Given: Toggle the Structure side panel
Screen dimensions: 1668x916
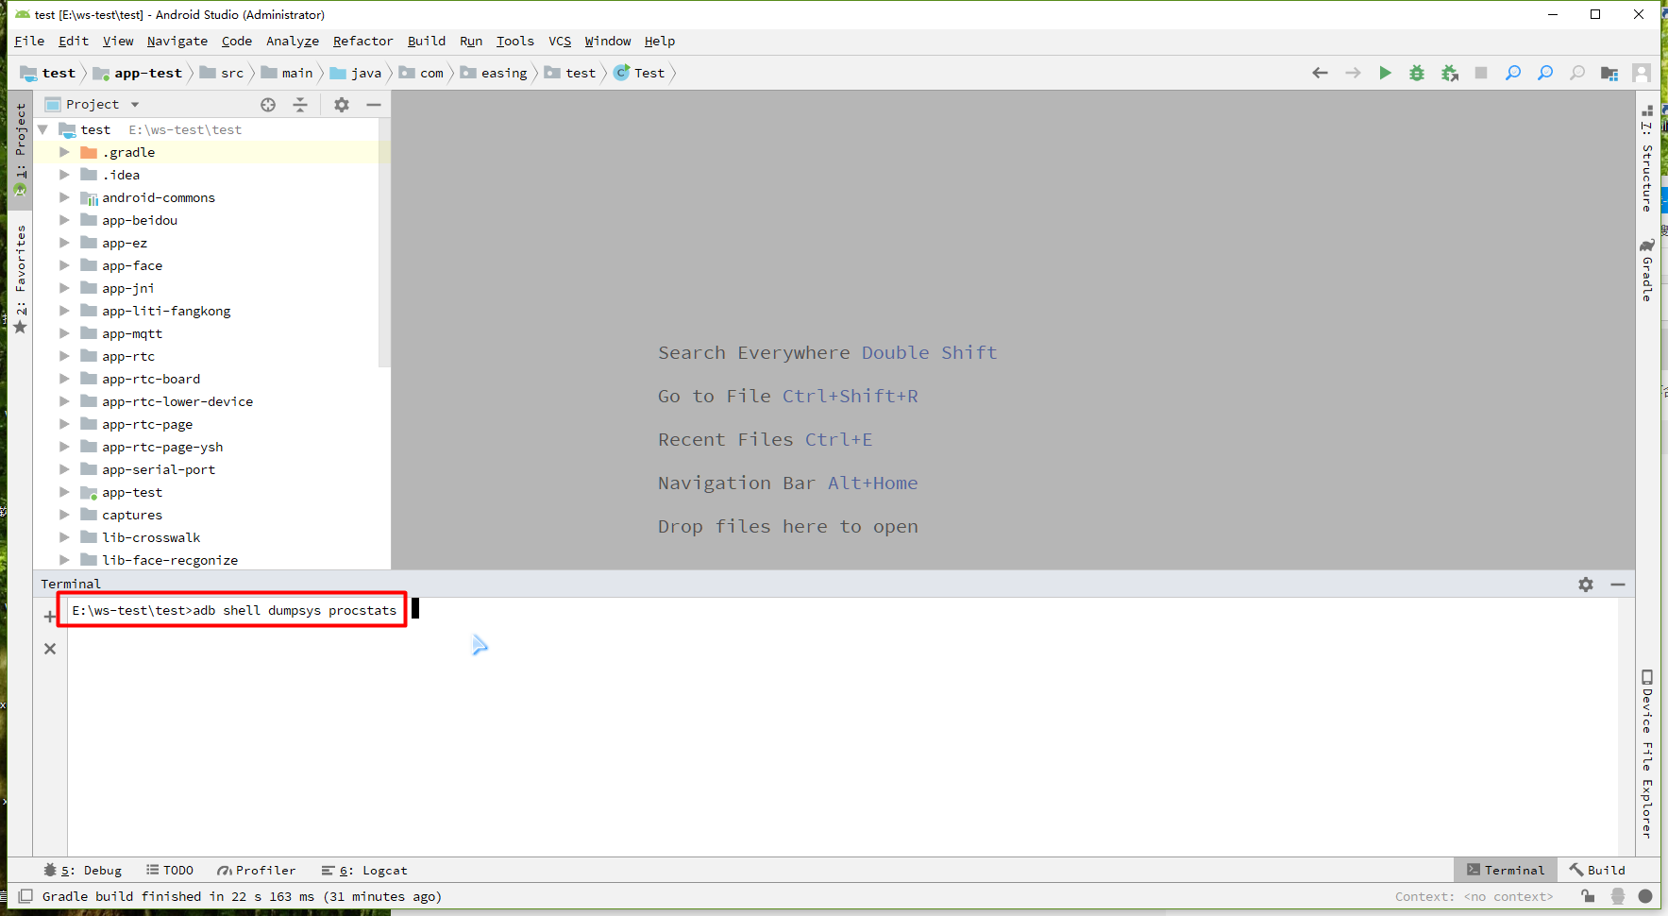Looking at the screenshot, I should coord(1647,158).
